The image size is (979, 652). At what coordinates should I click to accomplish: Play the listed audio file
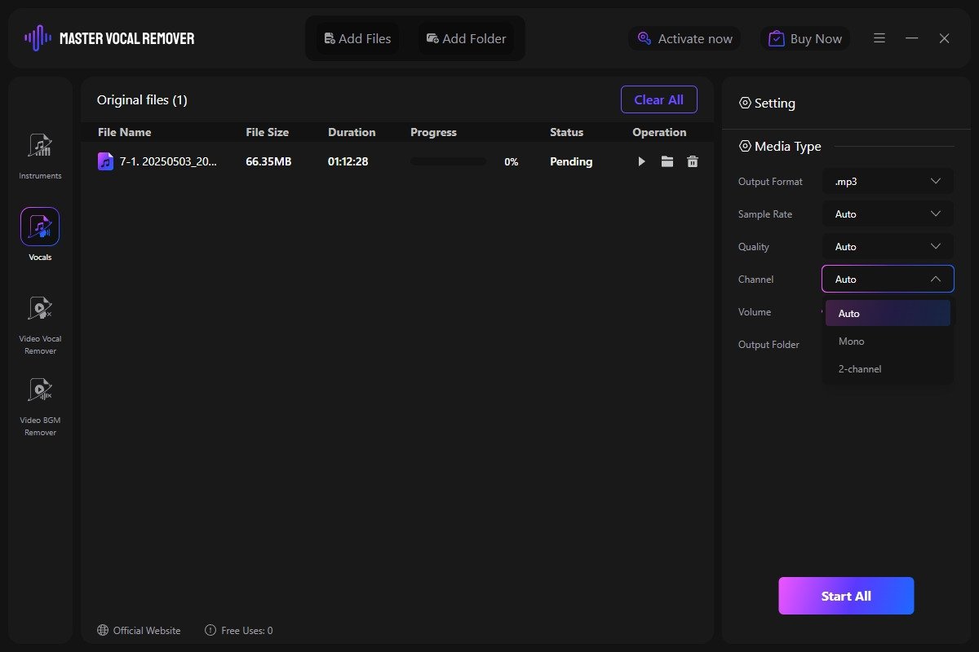click(641, 162)
